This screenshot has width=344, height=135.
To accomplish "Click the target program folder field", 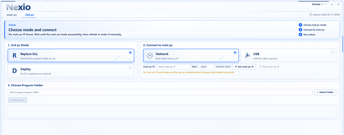I will tap(160, 92).
